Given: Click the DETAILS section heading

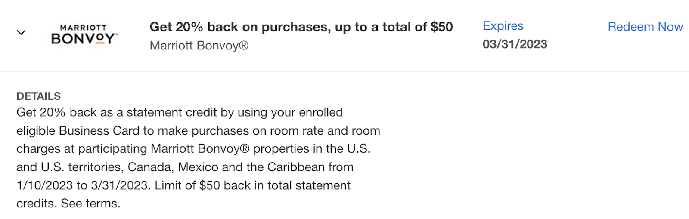Looking at the screenshot, I should coord(39,96).
